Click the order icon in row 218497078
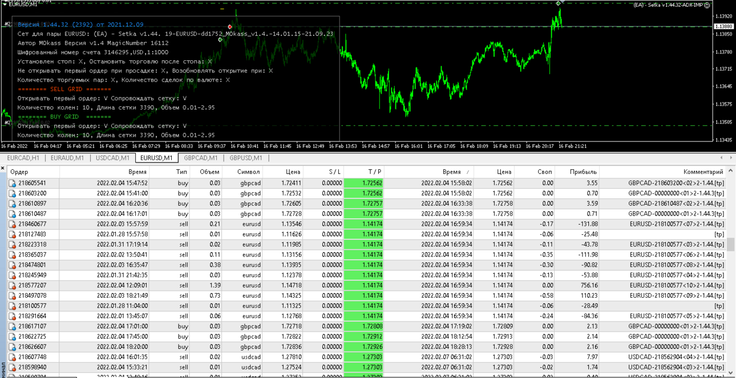The height and width of the screenshot is (378, 736). (x=12, y=296)
